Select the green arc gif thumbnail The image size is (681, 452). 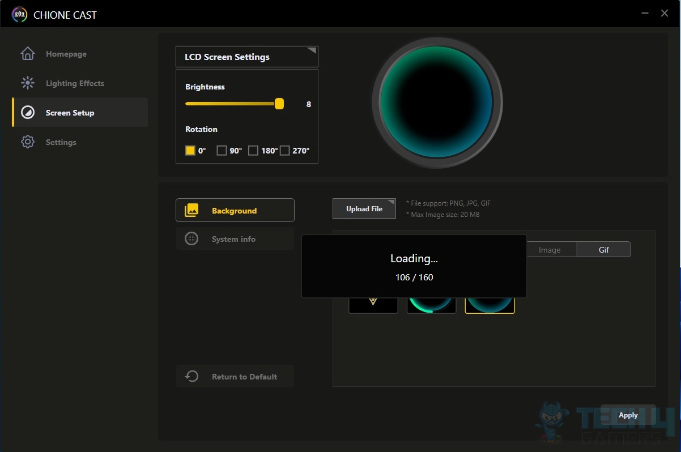pos(431,305)
